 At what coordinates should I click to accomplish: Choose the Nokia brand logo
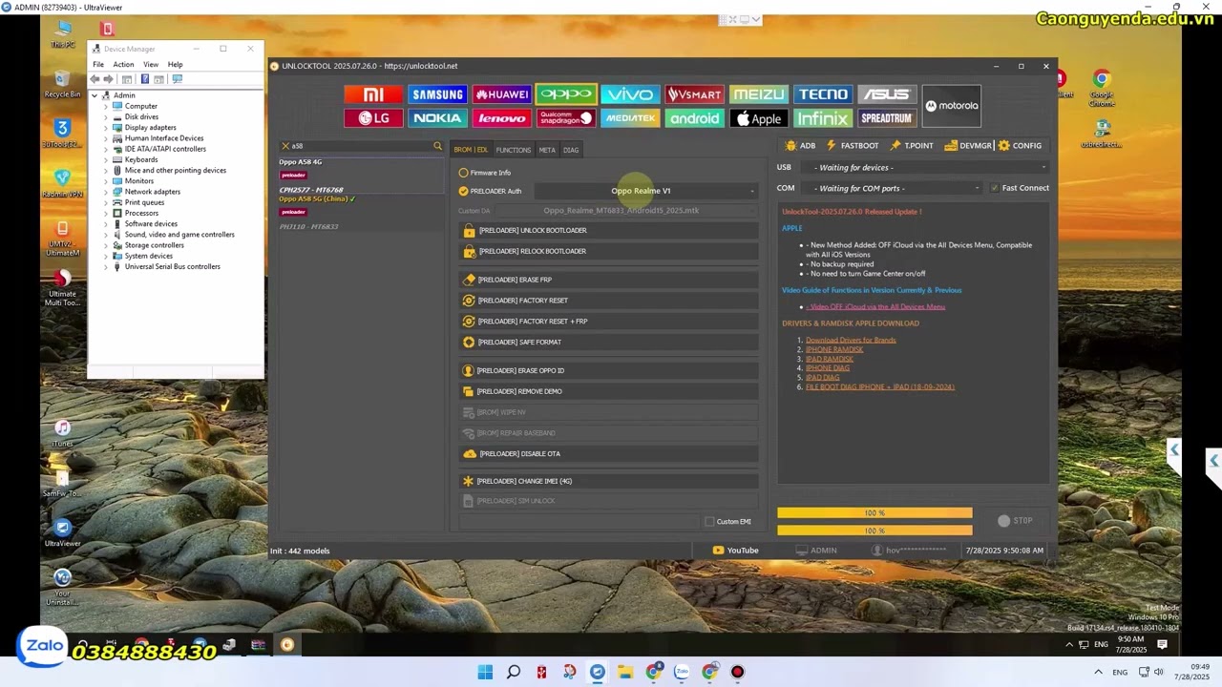point(437,118)
